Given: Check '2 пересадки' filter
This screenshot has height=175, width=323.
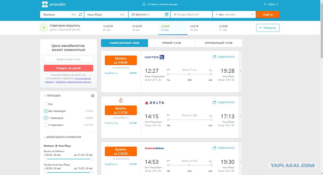Looking at the screenshot, I should tap(46, 125).
